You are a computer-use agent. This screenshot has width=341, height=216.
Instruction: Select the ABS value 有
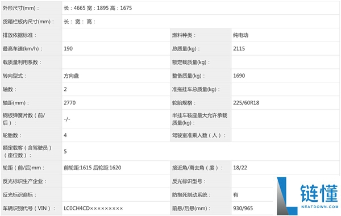point(235,194)
